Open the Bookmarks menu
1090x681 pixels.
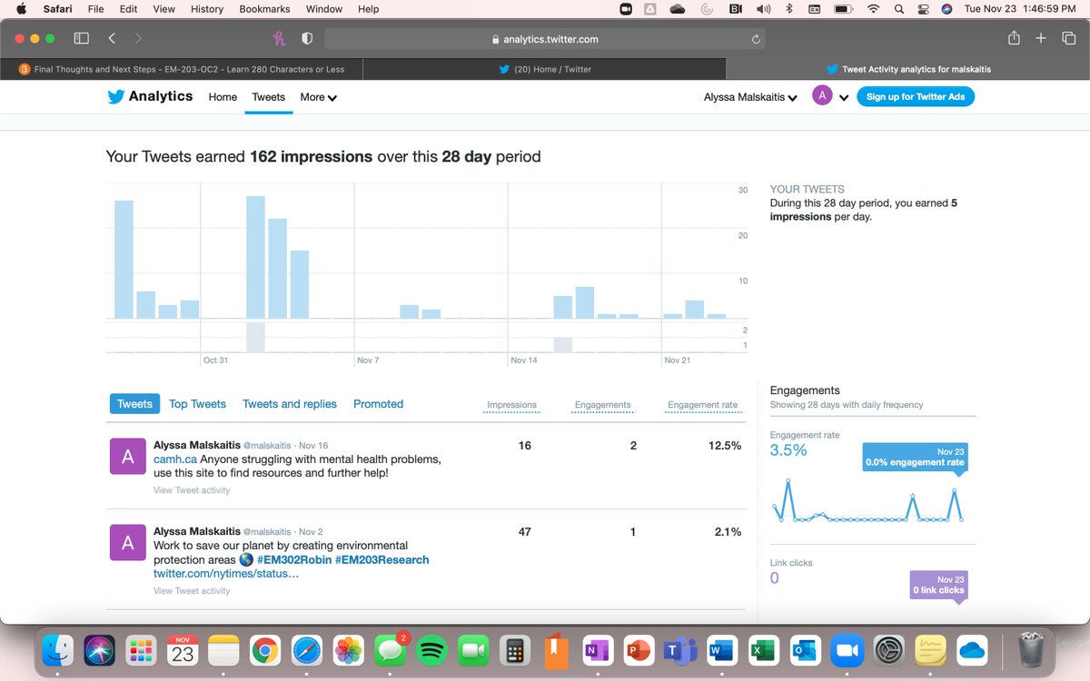[x=266, y=9]
